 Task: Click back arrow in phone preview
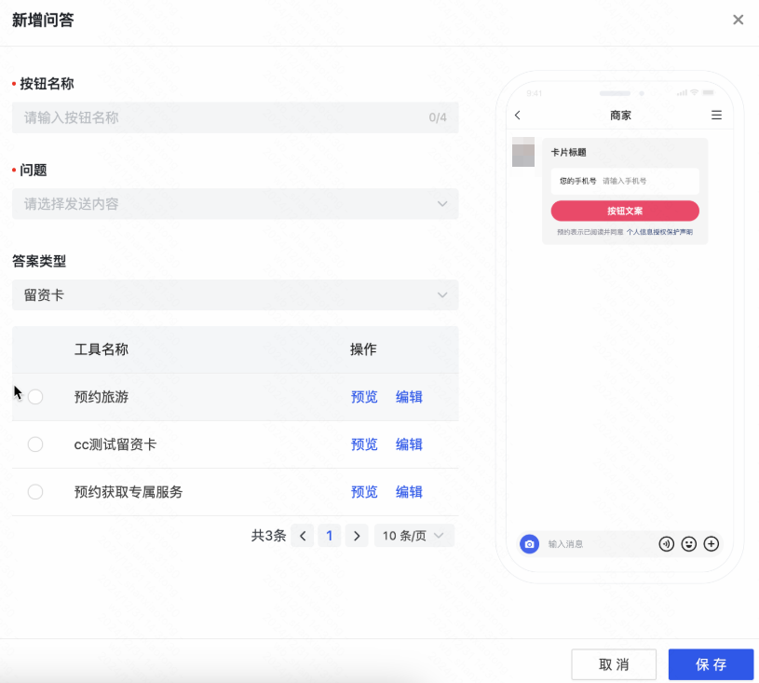click(518, 115)
